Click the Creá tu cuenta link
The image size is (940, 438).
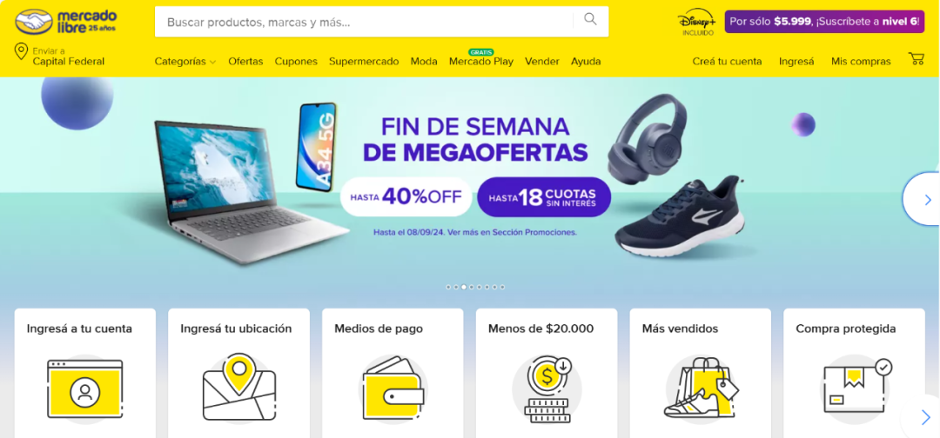pos(727,61)
